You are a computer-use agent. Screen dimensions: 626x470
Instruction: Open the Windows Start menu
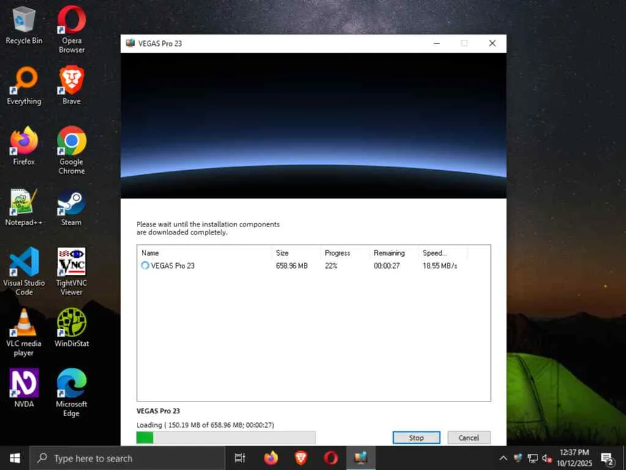(15, 458)
